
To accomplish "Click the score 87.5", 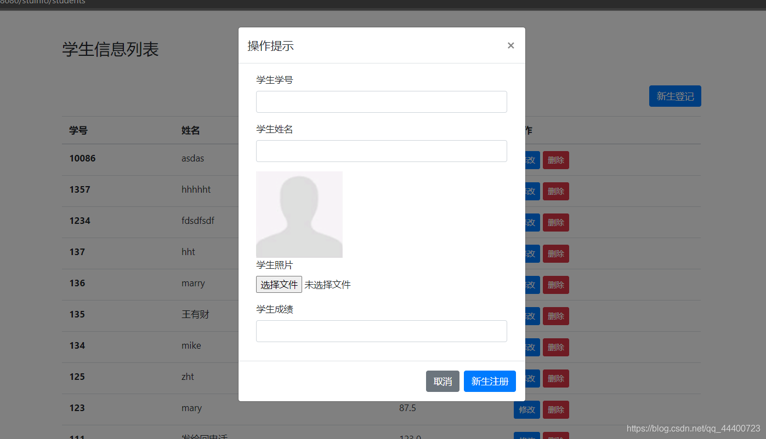I will [x=407, y=408].
